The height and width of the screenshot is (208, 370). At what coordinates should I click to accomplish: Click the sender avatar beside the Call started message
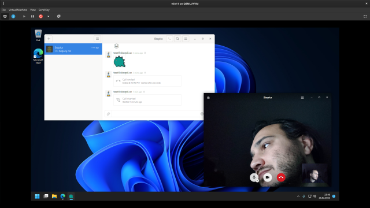109,94
